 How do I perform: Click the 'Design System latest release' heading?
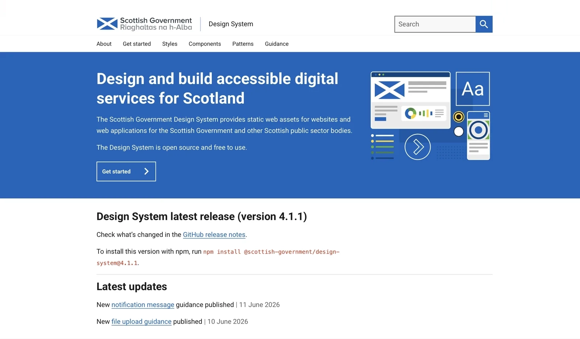tap(202, 217)
